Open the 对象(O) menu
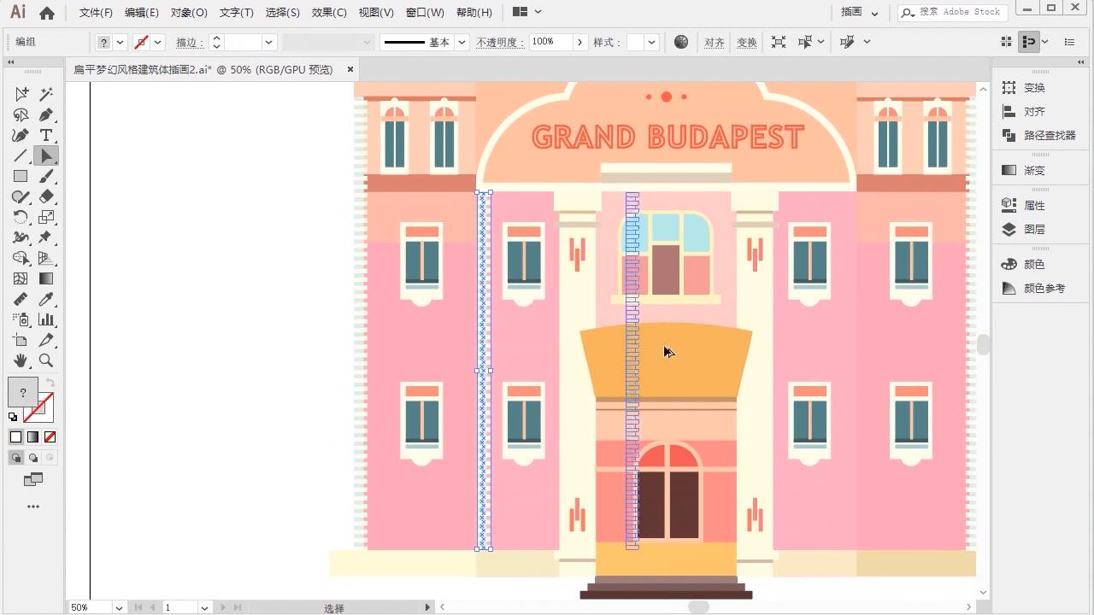The width and height of the screenshot is (1094, 615). pos(189,13)
